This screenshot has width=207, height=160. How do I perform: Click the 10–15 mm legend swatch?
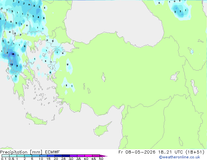[43, 156]
